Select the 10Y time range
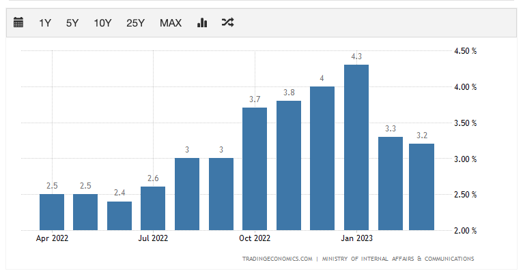The width and height of the screenshot is (523, 271). click(102, 23)
